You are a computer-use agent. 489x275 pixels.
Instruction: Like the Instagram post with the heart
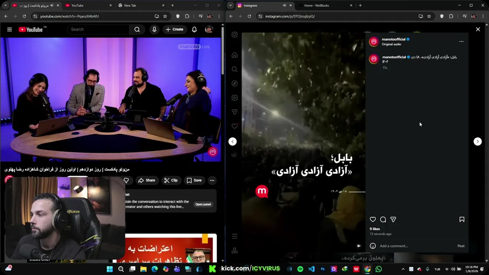click(x=373, y=220)
